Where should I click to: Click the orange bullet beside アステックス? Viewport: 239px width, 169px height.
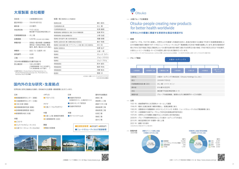tap(45, 98)
